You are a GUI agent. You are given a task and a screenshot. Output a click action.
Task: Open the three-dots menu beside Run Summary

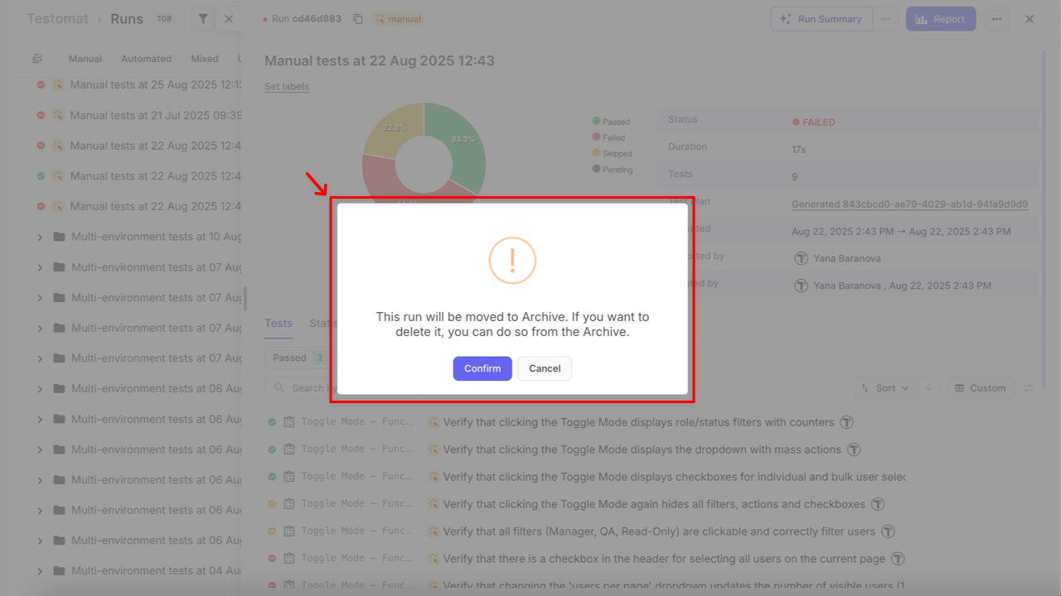885,19
